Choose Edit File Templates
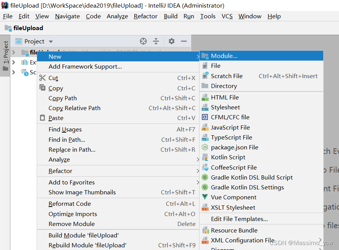The image size is (339, 250). coord(261,219)
